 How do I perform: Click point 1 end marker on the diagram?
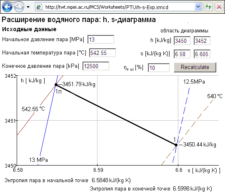[176, 145]
